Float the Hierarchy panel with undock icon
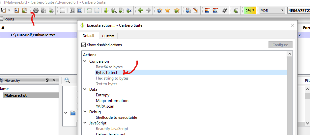Image resolution: width=310 pixels, height=135 pixels. [47, 80]
